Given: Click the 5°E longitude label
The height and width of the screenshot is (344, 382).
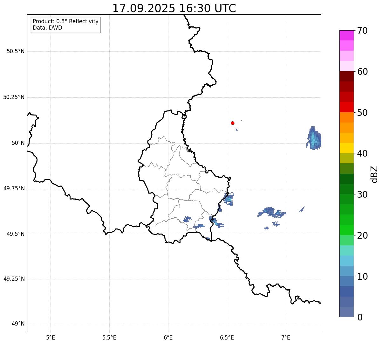Looking at the screenshot, I should click(51, 337).
